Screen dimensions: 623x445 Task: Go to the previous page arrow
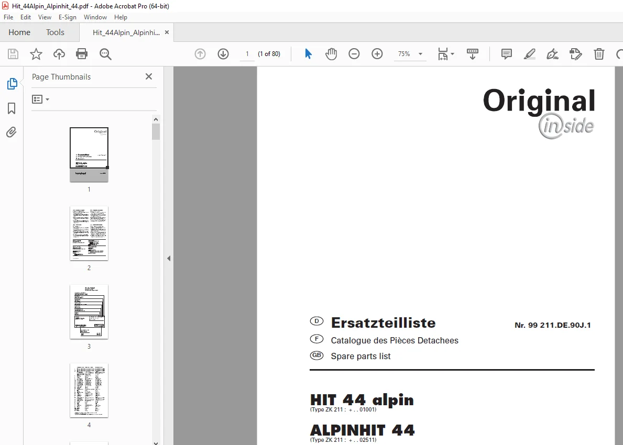pyautogui.click(x=200, y=54)
